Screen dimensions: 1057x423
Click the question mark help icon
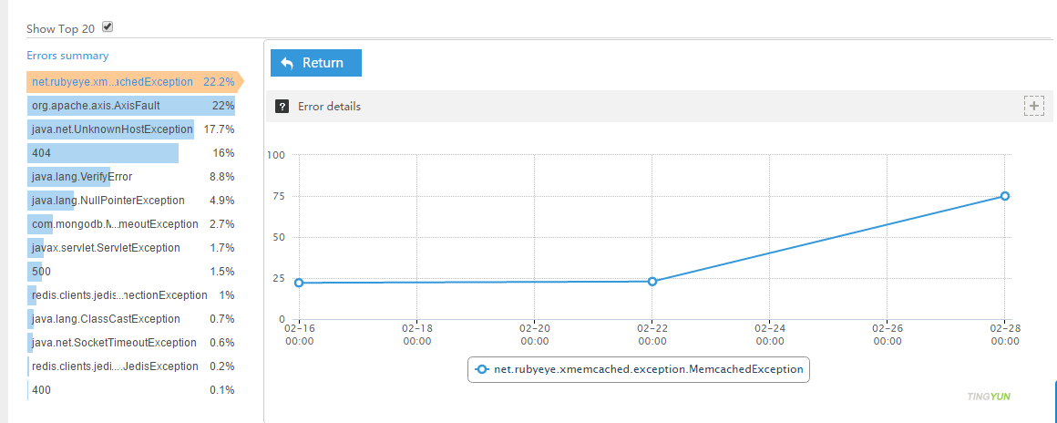[282, 107]
